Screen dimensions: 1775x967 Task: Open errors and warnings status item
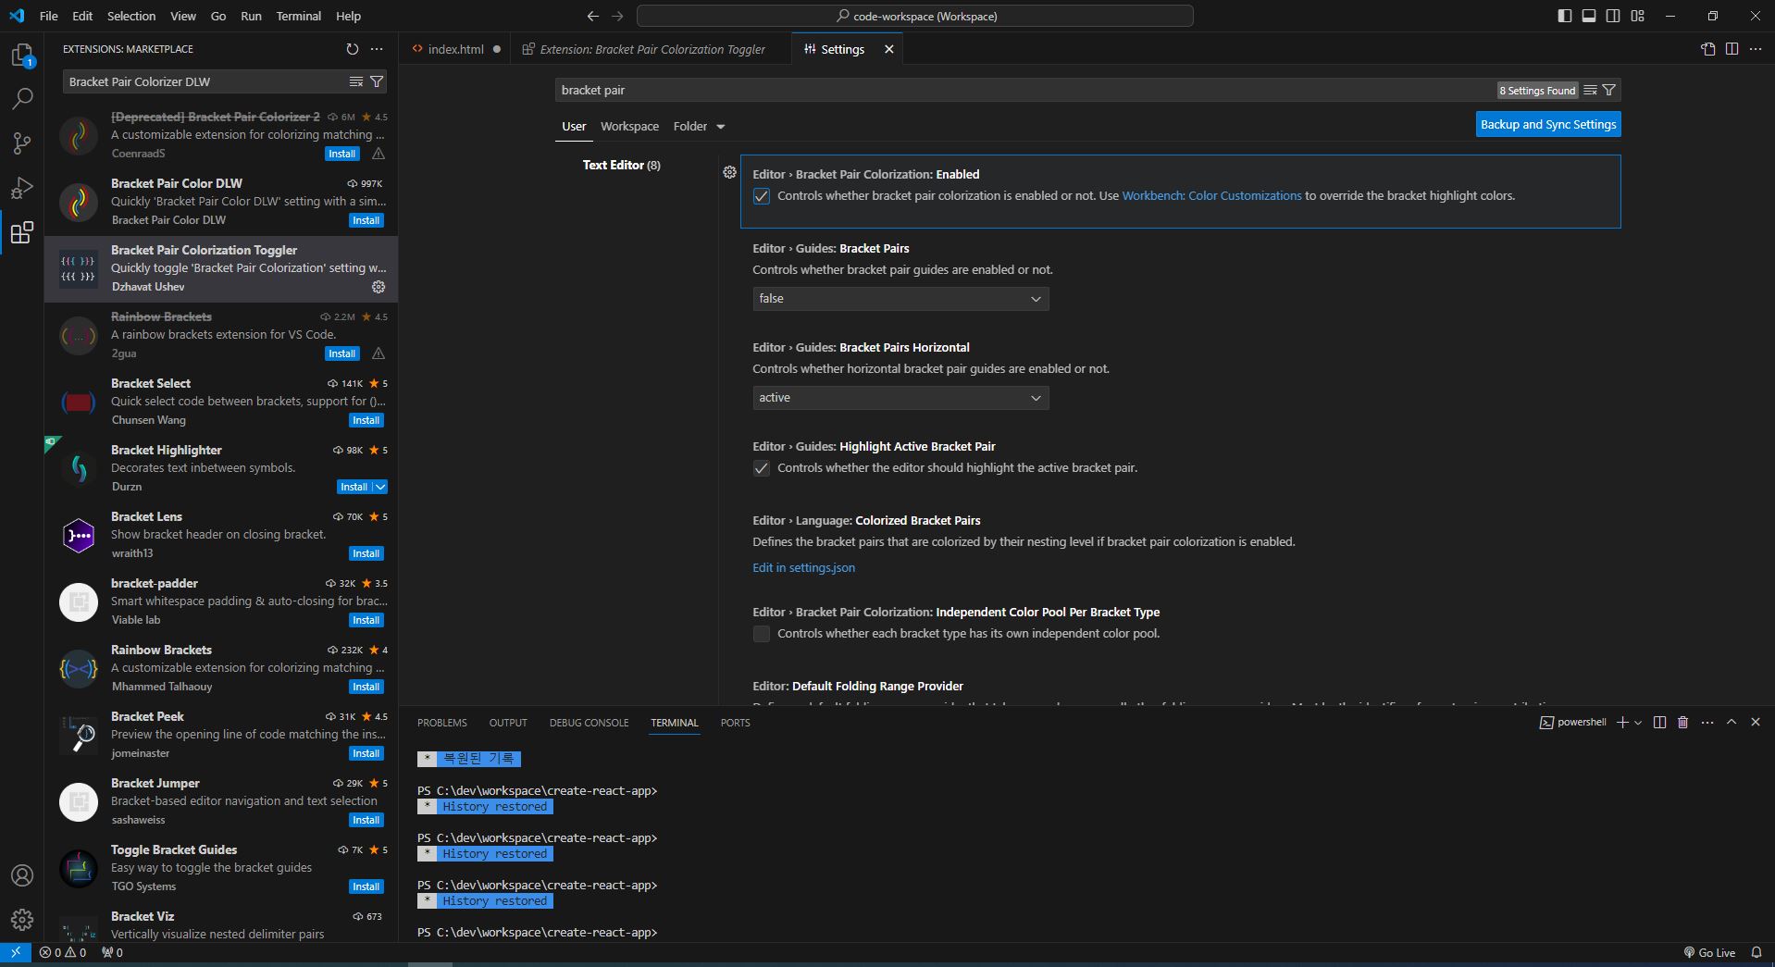pos(63,952)
